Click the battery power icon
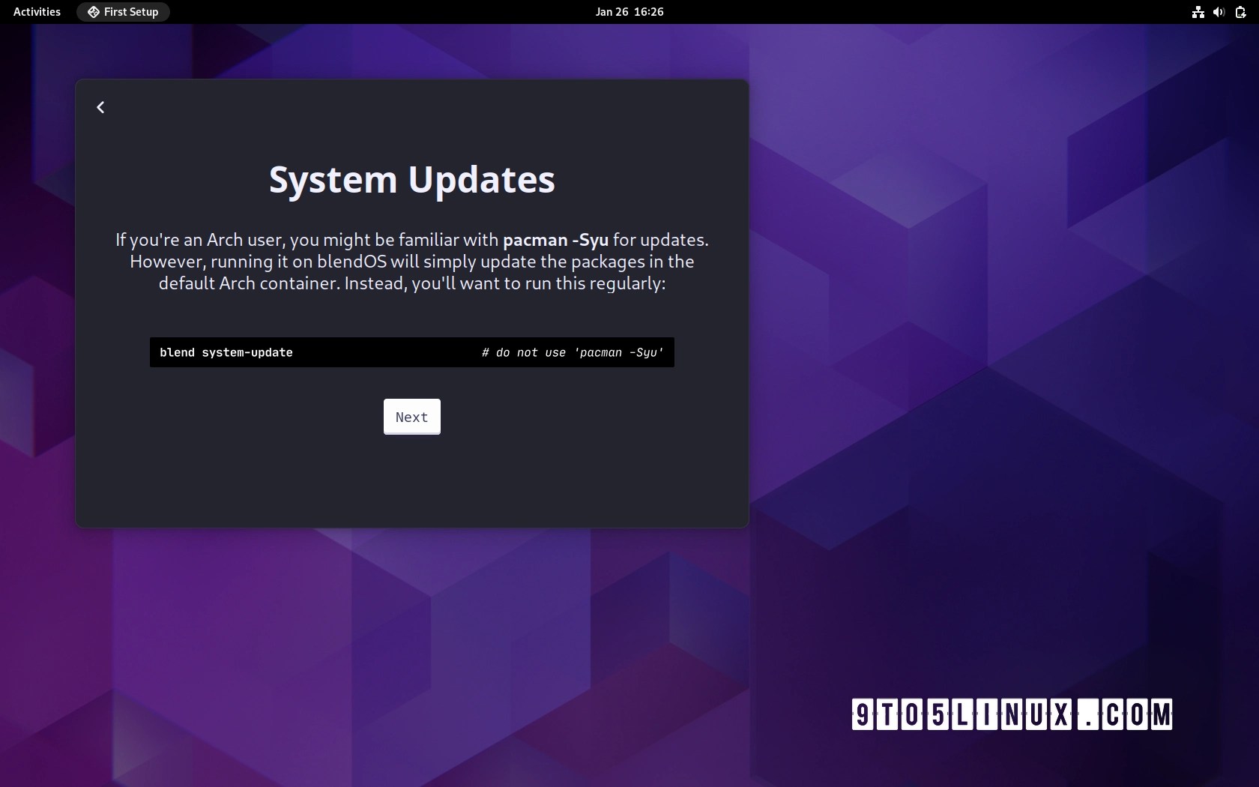The width and height of the screenshot is (1259, 787). coord(1240,12)
